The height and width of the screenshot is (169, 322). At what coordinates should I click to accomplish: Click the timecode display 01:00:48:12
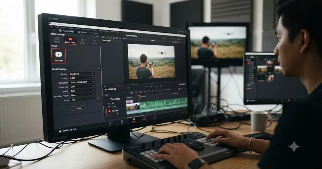coord(111,89)
